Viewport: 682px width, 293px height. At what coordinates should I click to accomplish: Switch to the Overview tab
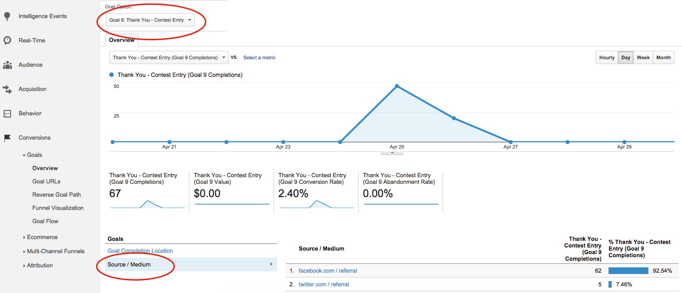[x=121, y=40]
